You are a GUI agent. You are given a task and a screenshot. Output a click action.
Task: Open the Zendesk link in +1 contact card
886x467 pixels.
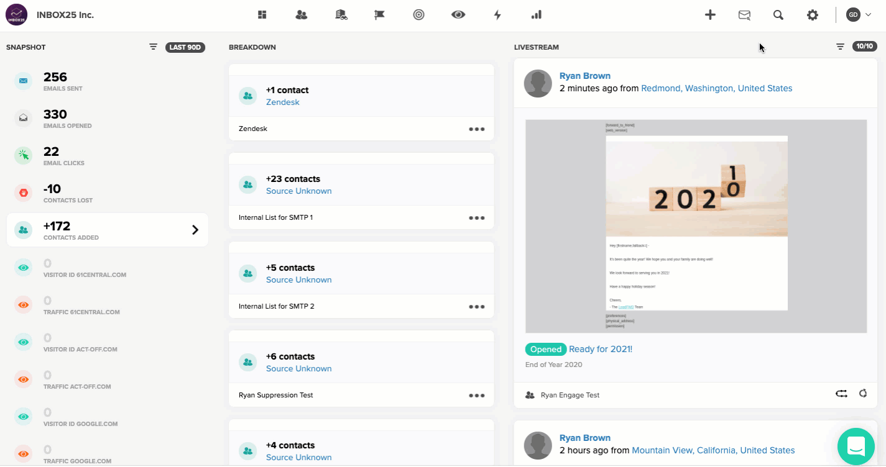(x=283, y=102)
